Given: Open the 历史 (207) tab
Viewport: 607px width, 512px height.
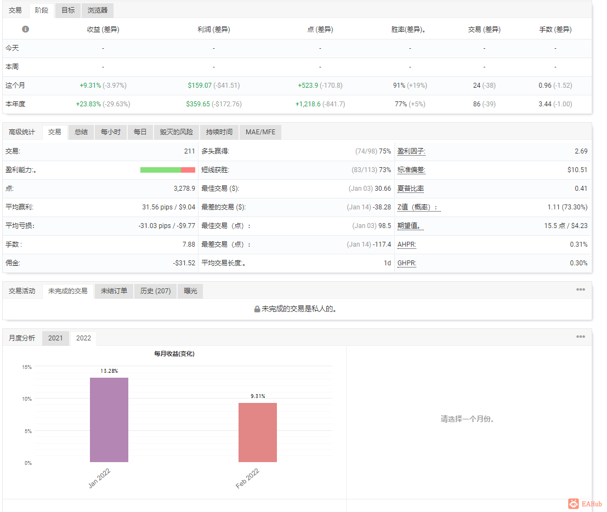Looking at the screenshot, I should click(x=155, y=291).
